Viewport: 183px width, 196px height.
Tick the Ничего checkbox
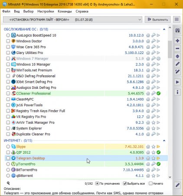150,183
